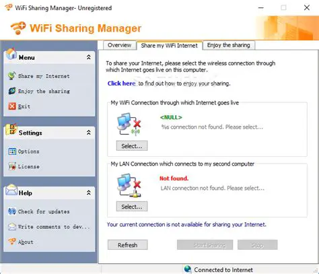Screen dimensions: 319x274
Task: Click the red Not found. status text
Action: (174, 178)
